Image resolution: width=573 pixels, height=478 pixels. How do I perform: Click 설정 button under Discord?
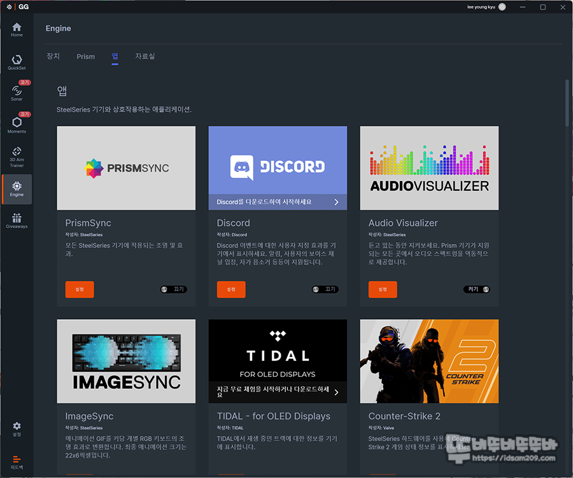pyautogui.click(x=231, y=289)
